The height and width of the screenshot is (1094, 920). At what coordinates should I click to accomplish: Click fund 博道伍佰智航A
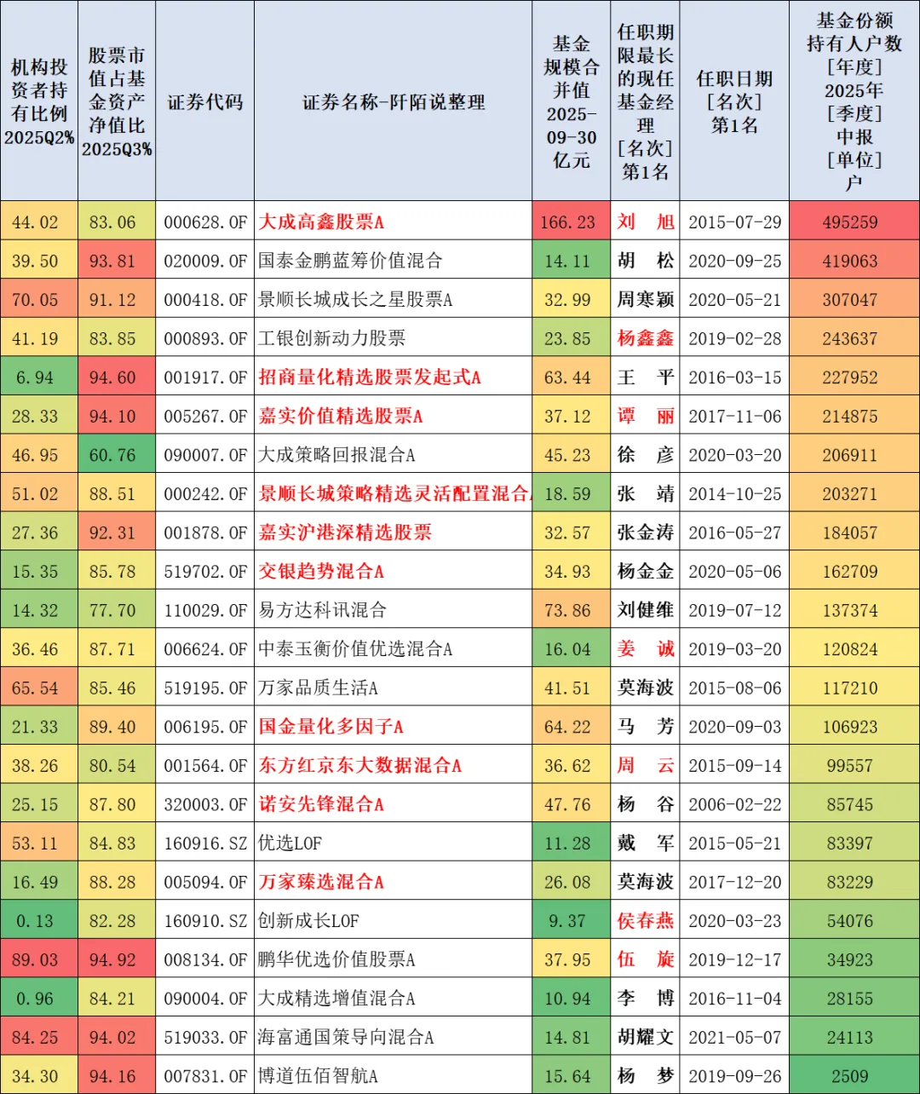(x=319, y=1076)
